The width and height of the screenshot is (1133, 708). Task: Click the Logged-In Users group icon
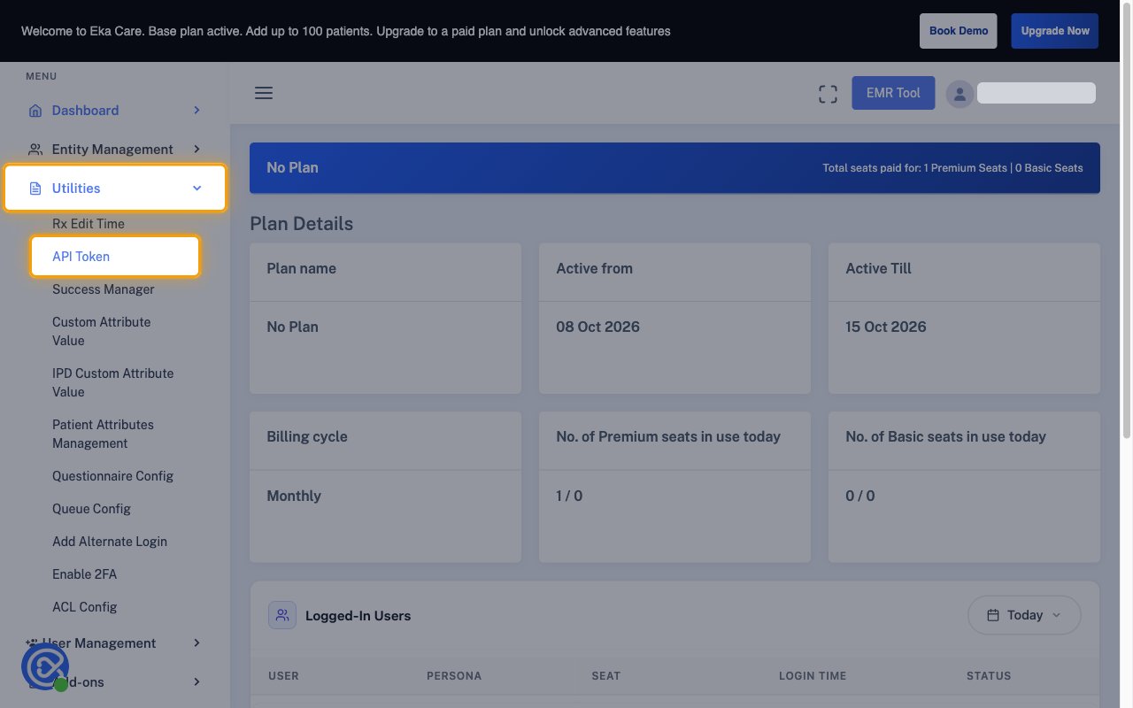pyautogui.click(x=282, y=615)
